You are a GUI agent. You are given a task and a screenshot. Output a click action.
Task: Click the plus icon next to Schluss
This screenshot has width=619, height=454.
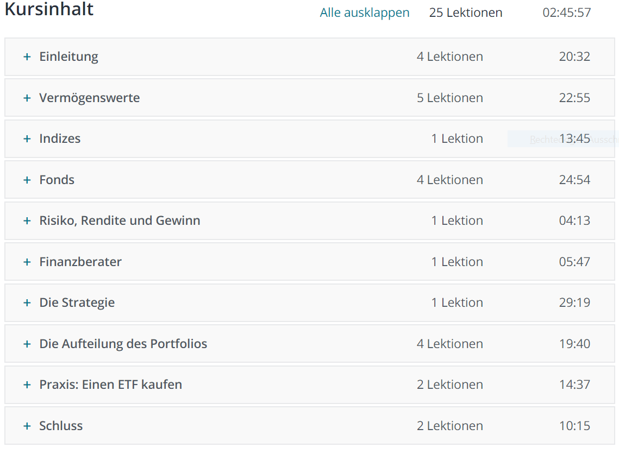click(27, 426)
